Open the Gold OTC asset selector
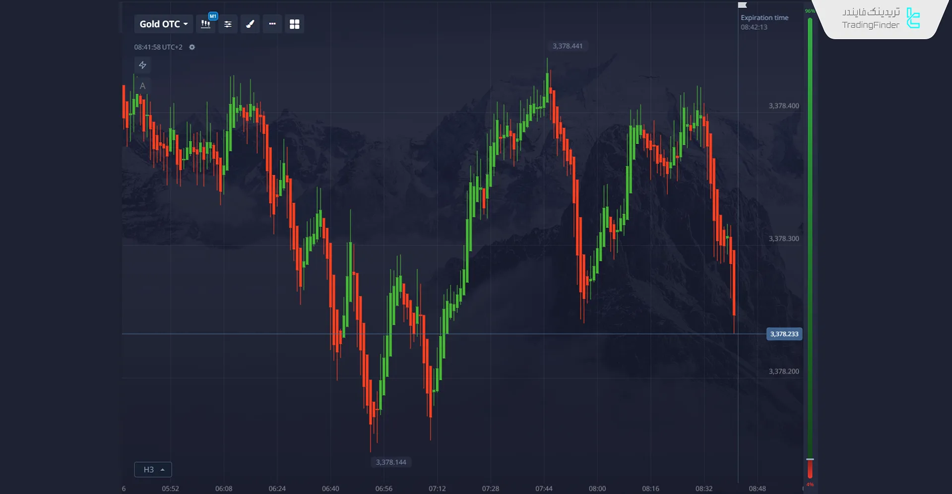This screenshot has width=952, height=494. tap(163, 24)
